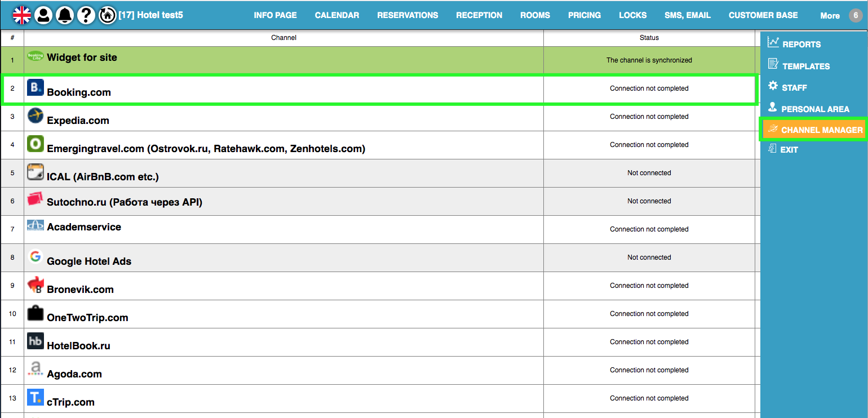Select Reports in the side menu
Screen dimensions: 868x418
(x=801, y=45)
